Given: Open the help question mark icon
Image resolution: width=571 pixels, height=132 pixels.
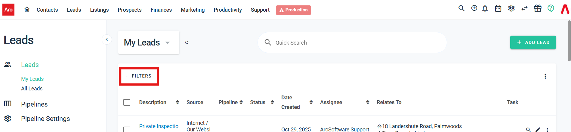Looking at the screenshot, I should pos(551,8).
